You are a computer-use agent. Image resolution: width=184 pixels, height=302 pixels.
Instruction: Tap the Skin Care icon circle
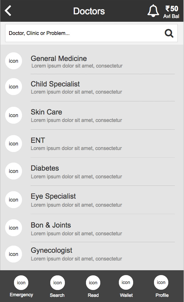[13, 115]
